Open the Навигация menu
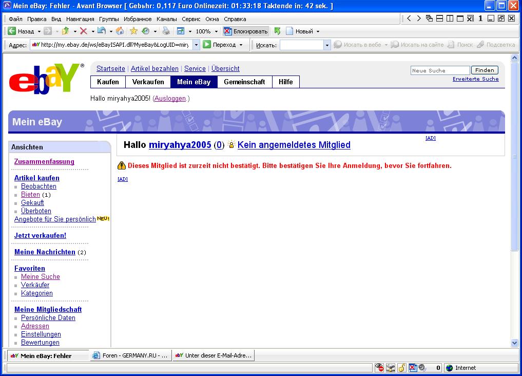This screenshot has height=376, width=522. click(80, 19)
